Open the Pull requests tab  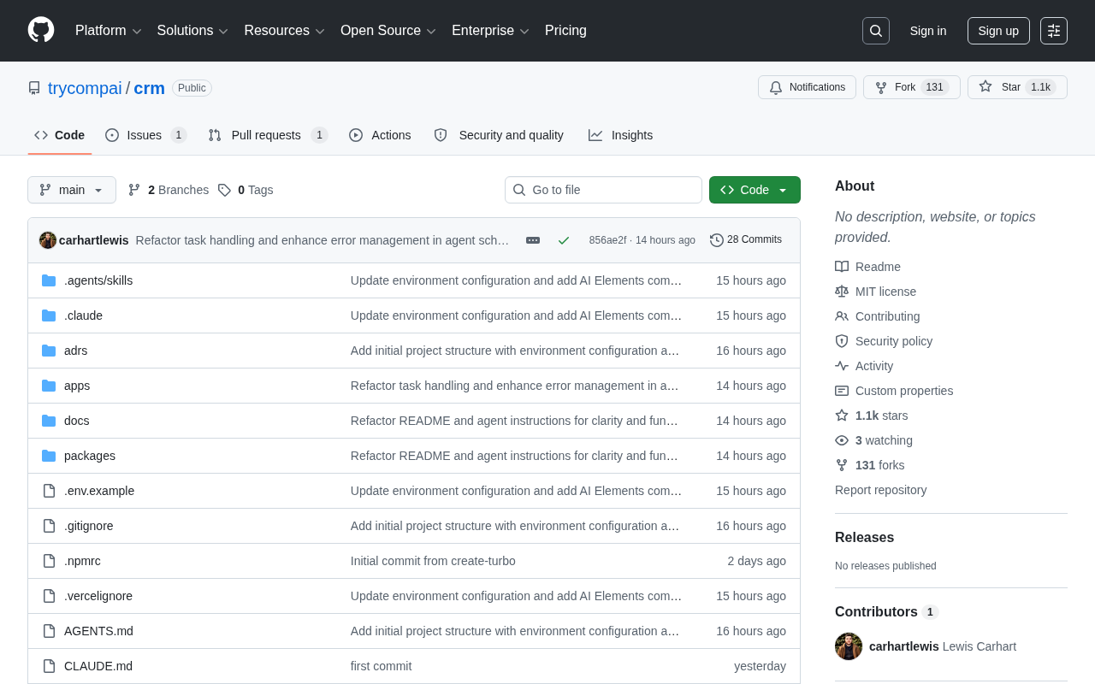[x=268, y=135]
